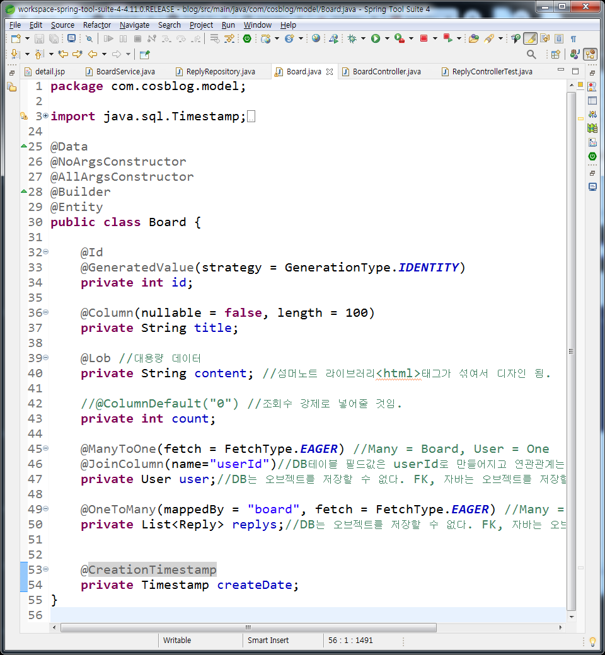
Task: Click the Open Console monitor icon
Action: pyautogui.click(x=71, y=39)
